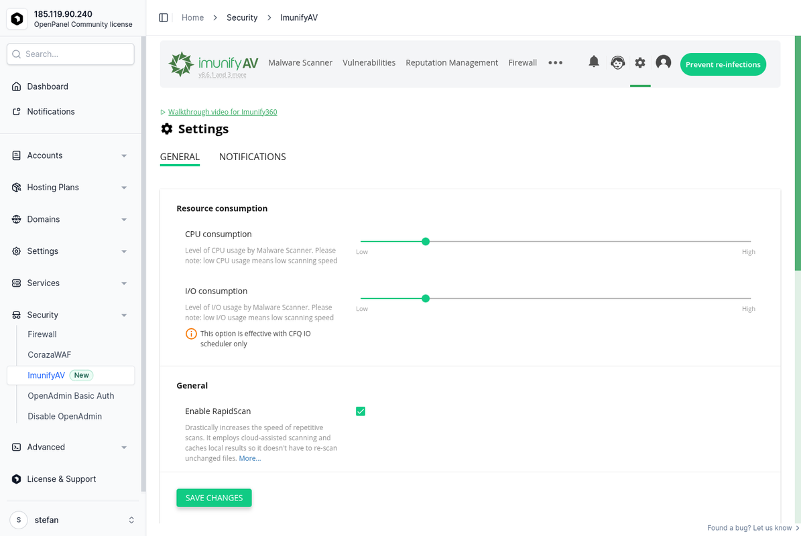Click the Imunify AV logo

[213, 64]
